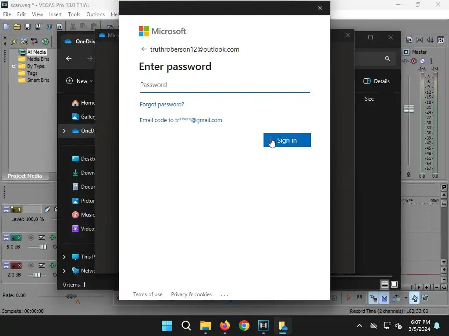The image size is (449, 336).
Task: Open the New dropdown in OneDrive window
Action: point(80,81)
